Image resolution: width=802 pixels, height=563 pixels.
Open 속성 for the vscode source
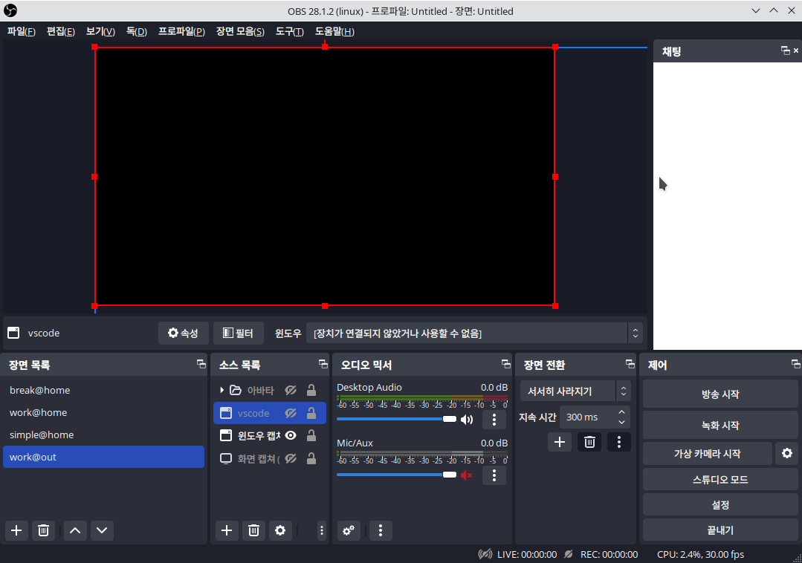click(x=183, y=333)
